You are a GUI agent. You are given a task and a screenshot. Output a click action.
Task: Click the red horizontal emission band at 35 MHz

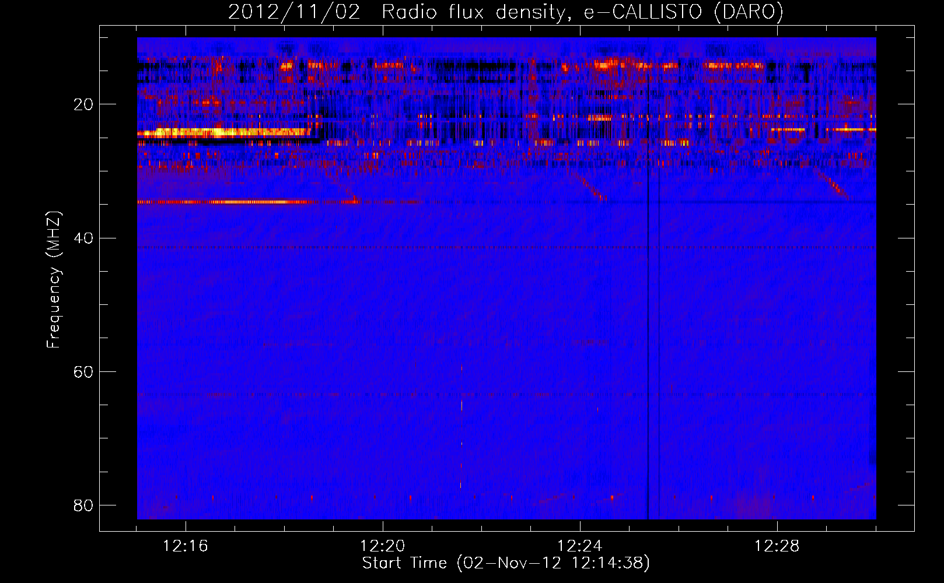(248, 202)
